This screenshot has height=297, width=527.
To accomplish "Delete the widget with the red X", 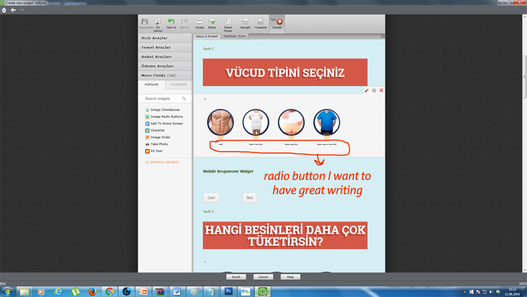I will (x=382, y=90).
